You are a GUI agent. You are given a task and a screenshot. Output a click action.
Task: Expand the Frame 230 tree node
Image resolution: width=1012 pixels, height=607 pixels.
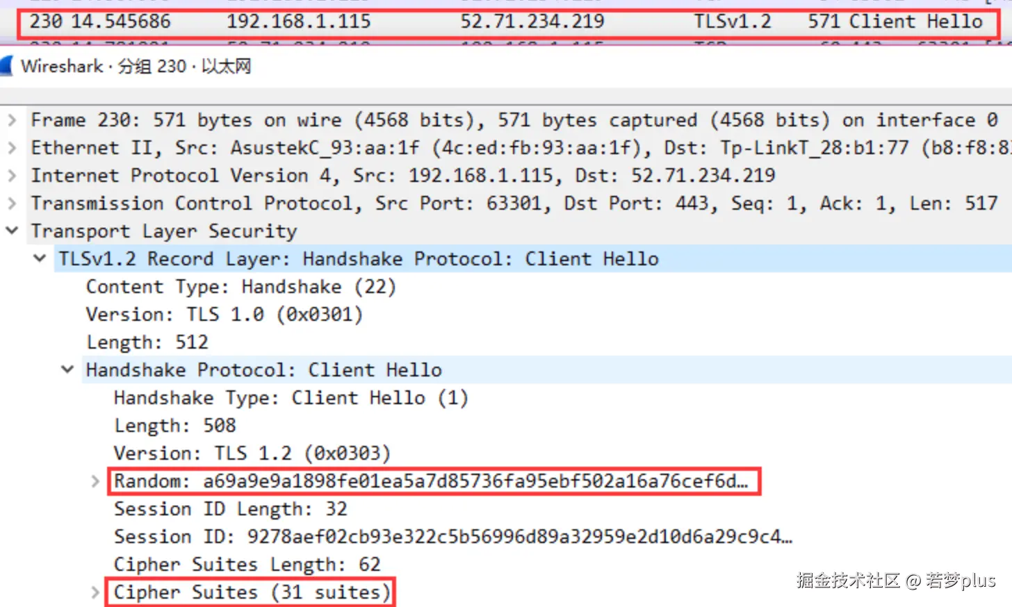(12, 120)
